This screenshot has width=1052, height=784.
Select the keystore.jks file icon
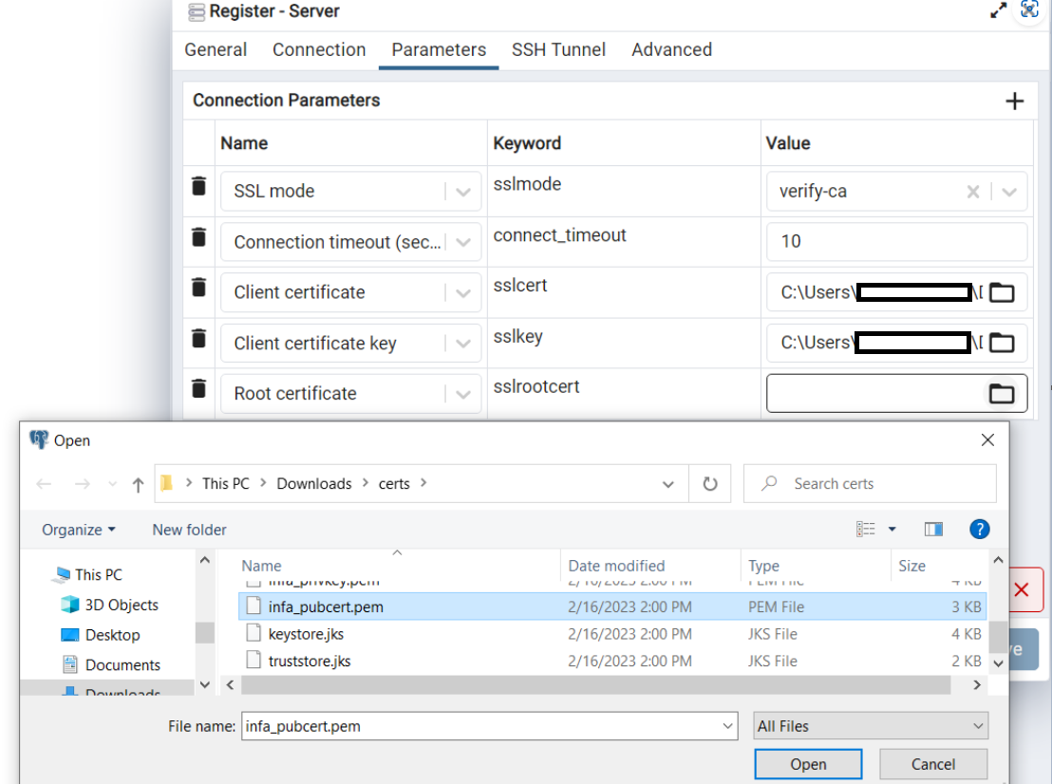coord(254,633)
